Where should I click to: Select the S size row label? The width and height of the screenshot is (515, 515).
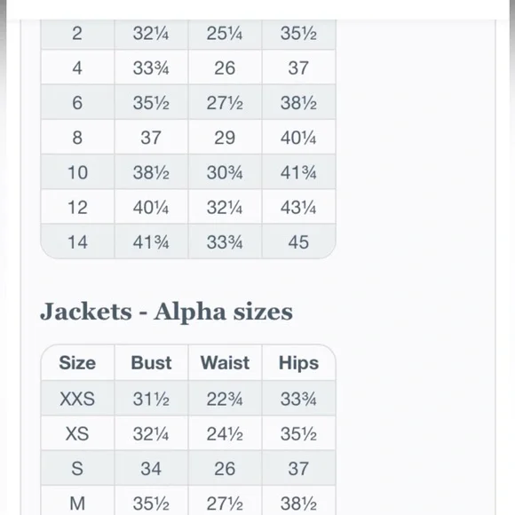[x=77, y=468]
